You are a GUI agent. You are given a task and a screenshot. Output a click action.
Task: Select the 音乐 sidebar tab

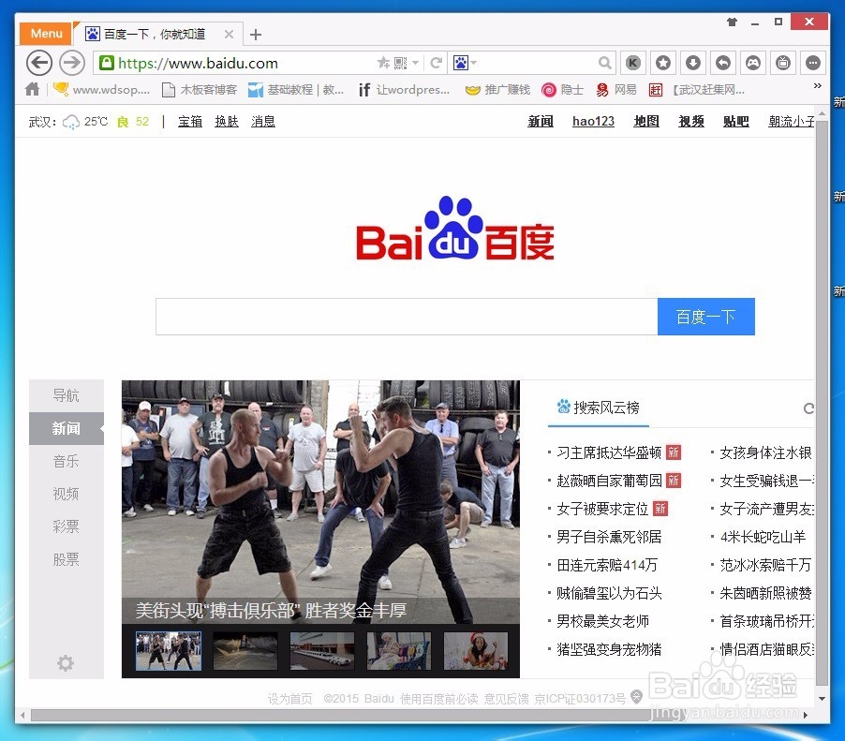click(67, 461)
